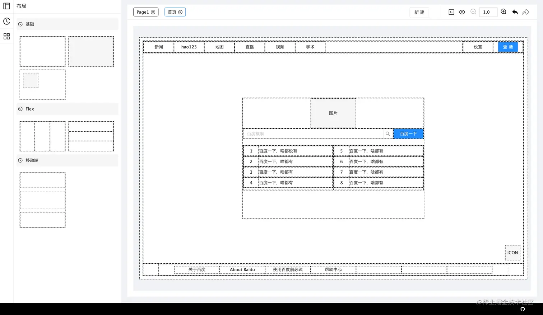
Task: Select the list text in row 7
Action: pyautogui.click(x=366, y=172)
